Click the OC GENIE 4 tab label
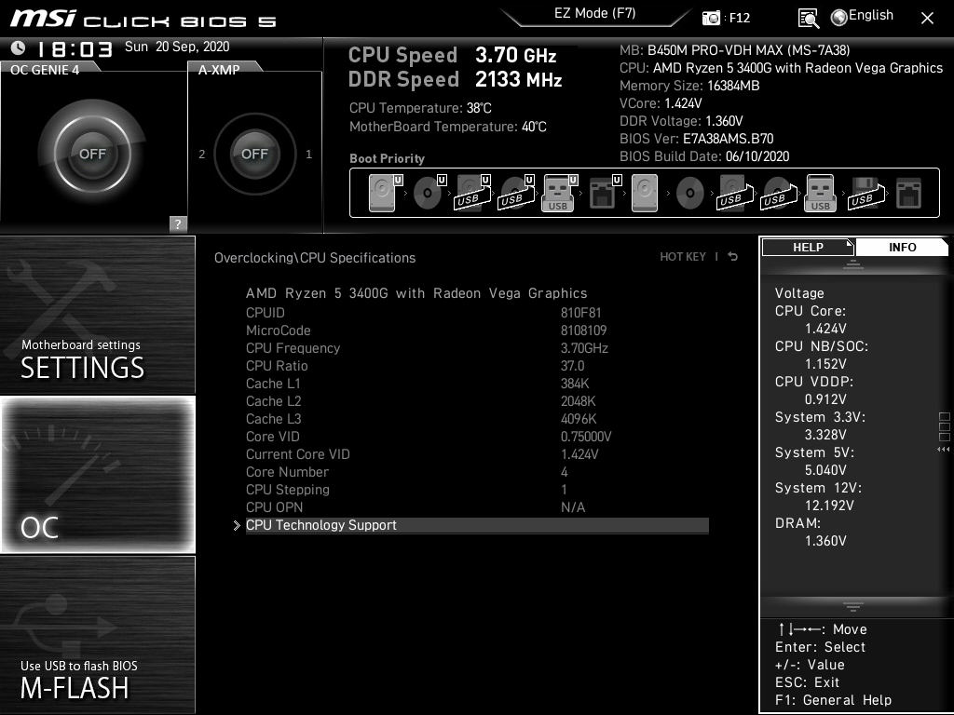The image size is (954, 715). (45, 70)
